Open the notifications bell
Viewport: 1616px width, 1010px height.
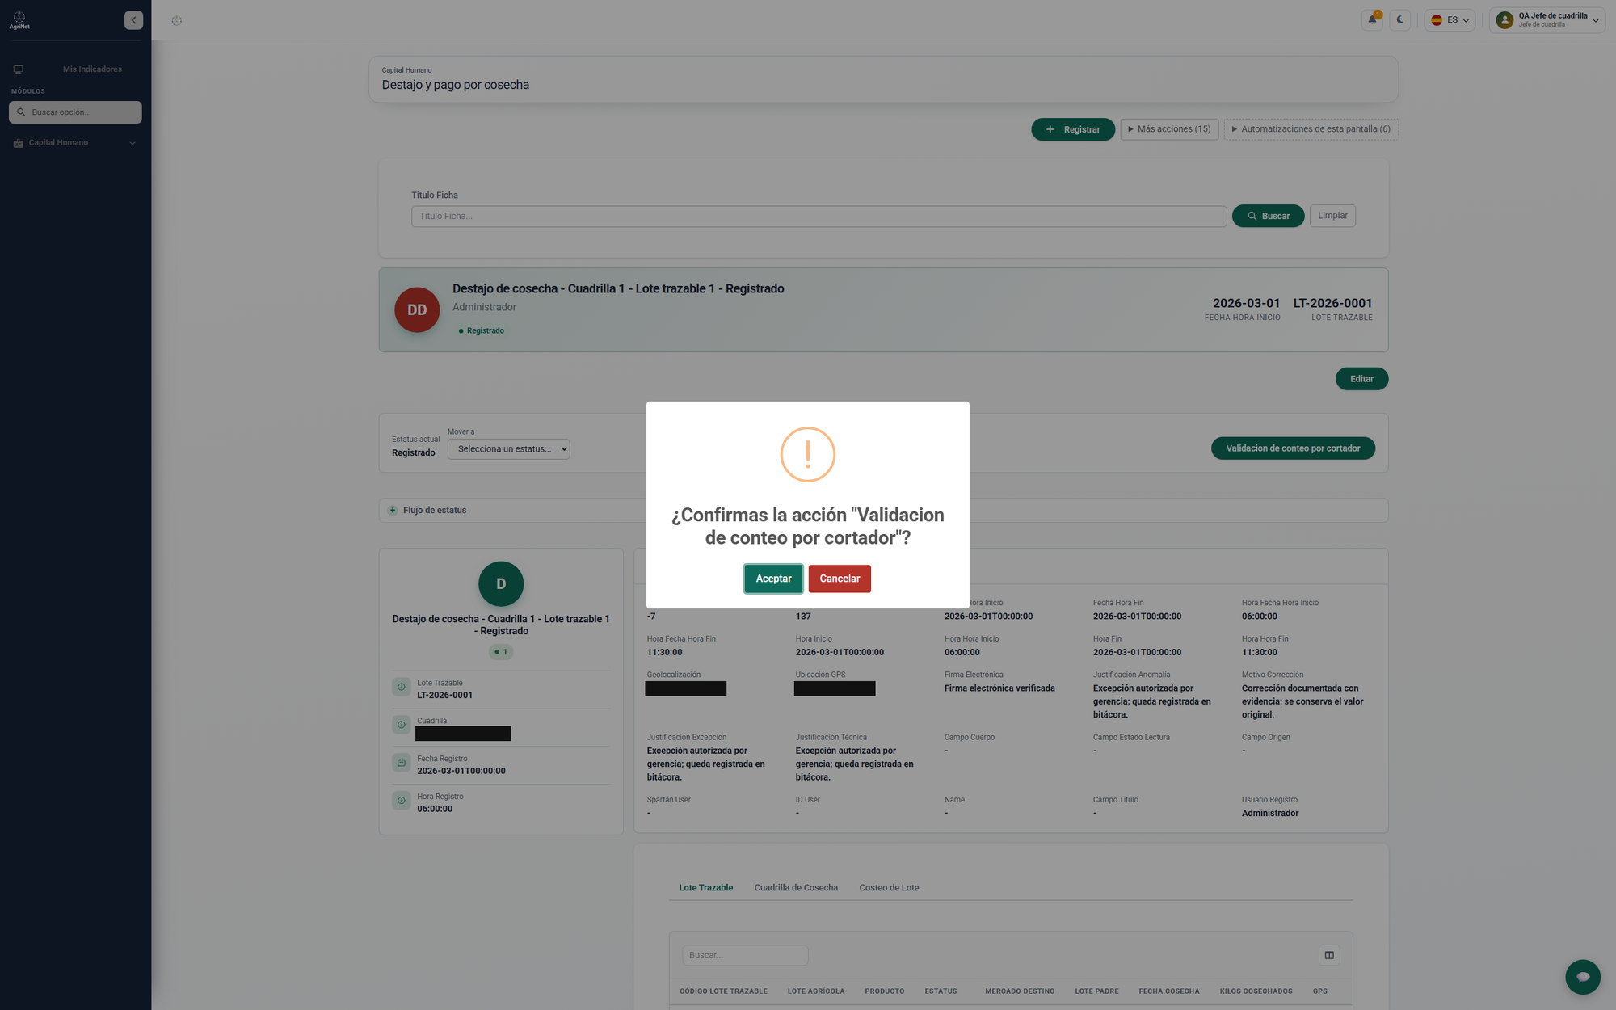[x=1372, y=20]
